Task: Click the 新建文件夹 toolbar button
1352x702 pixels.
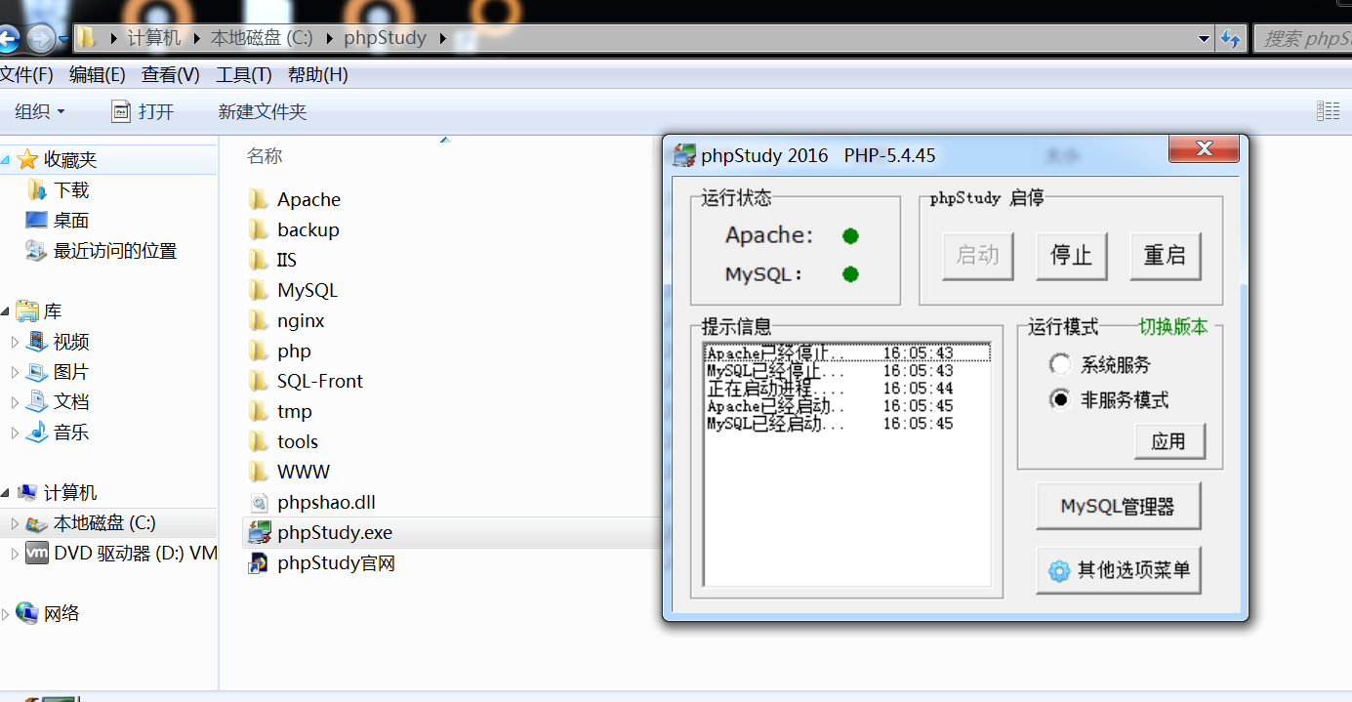Action: click(263, 112)
